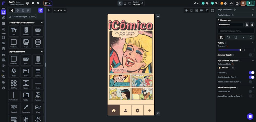Open the settings gear in left sidebar
The image size is (256, 122).
tap(3, 88)
